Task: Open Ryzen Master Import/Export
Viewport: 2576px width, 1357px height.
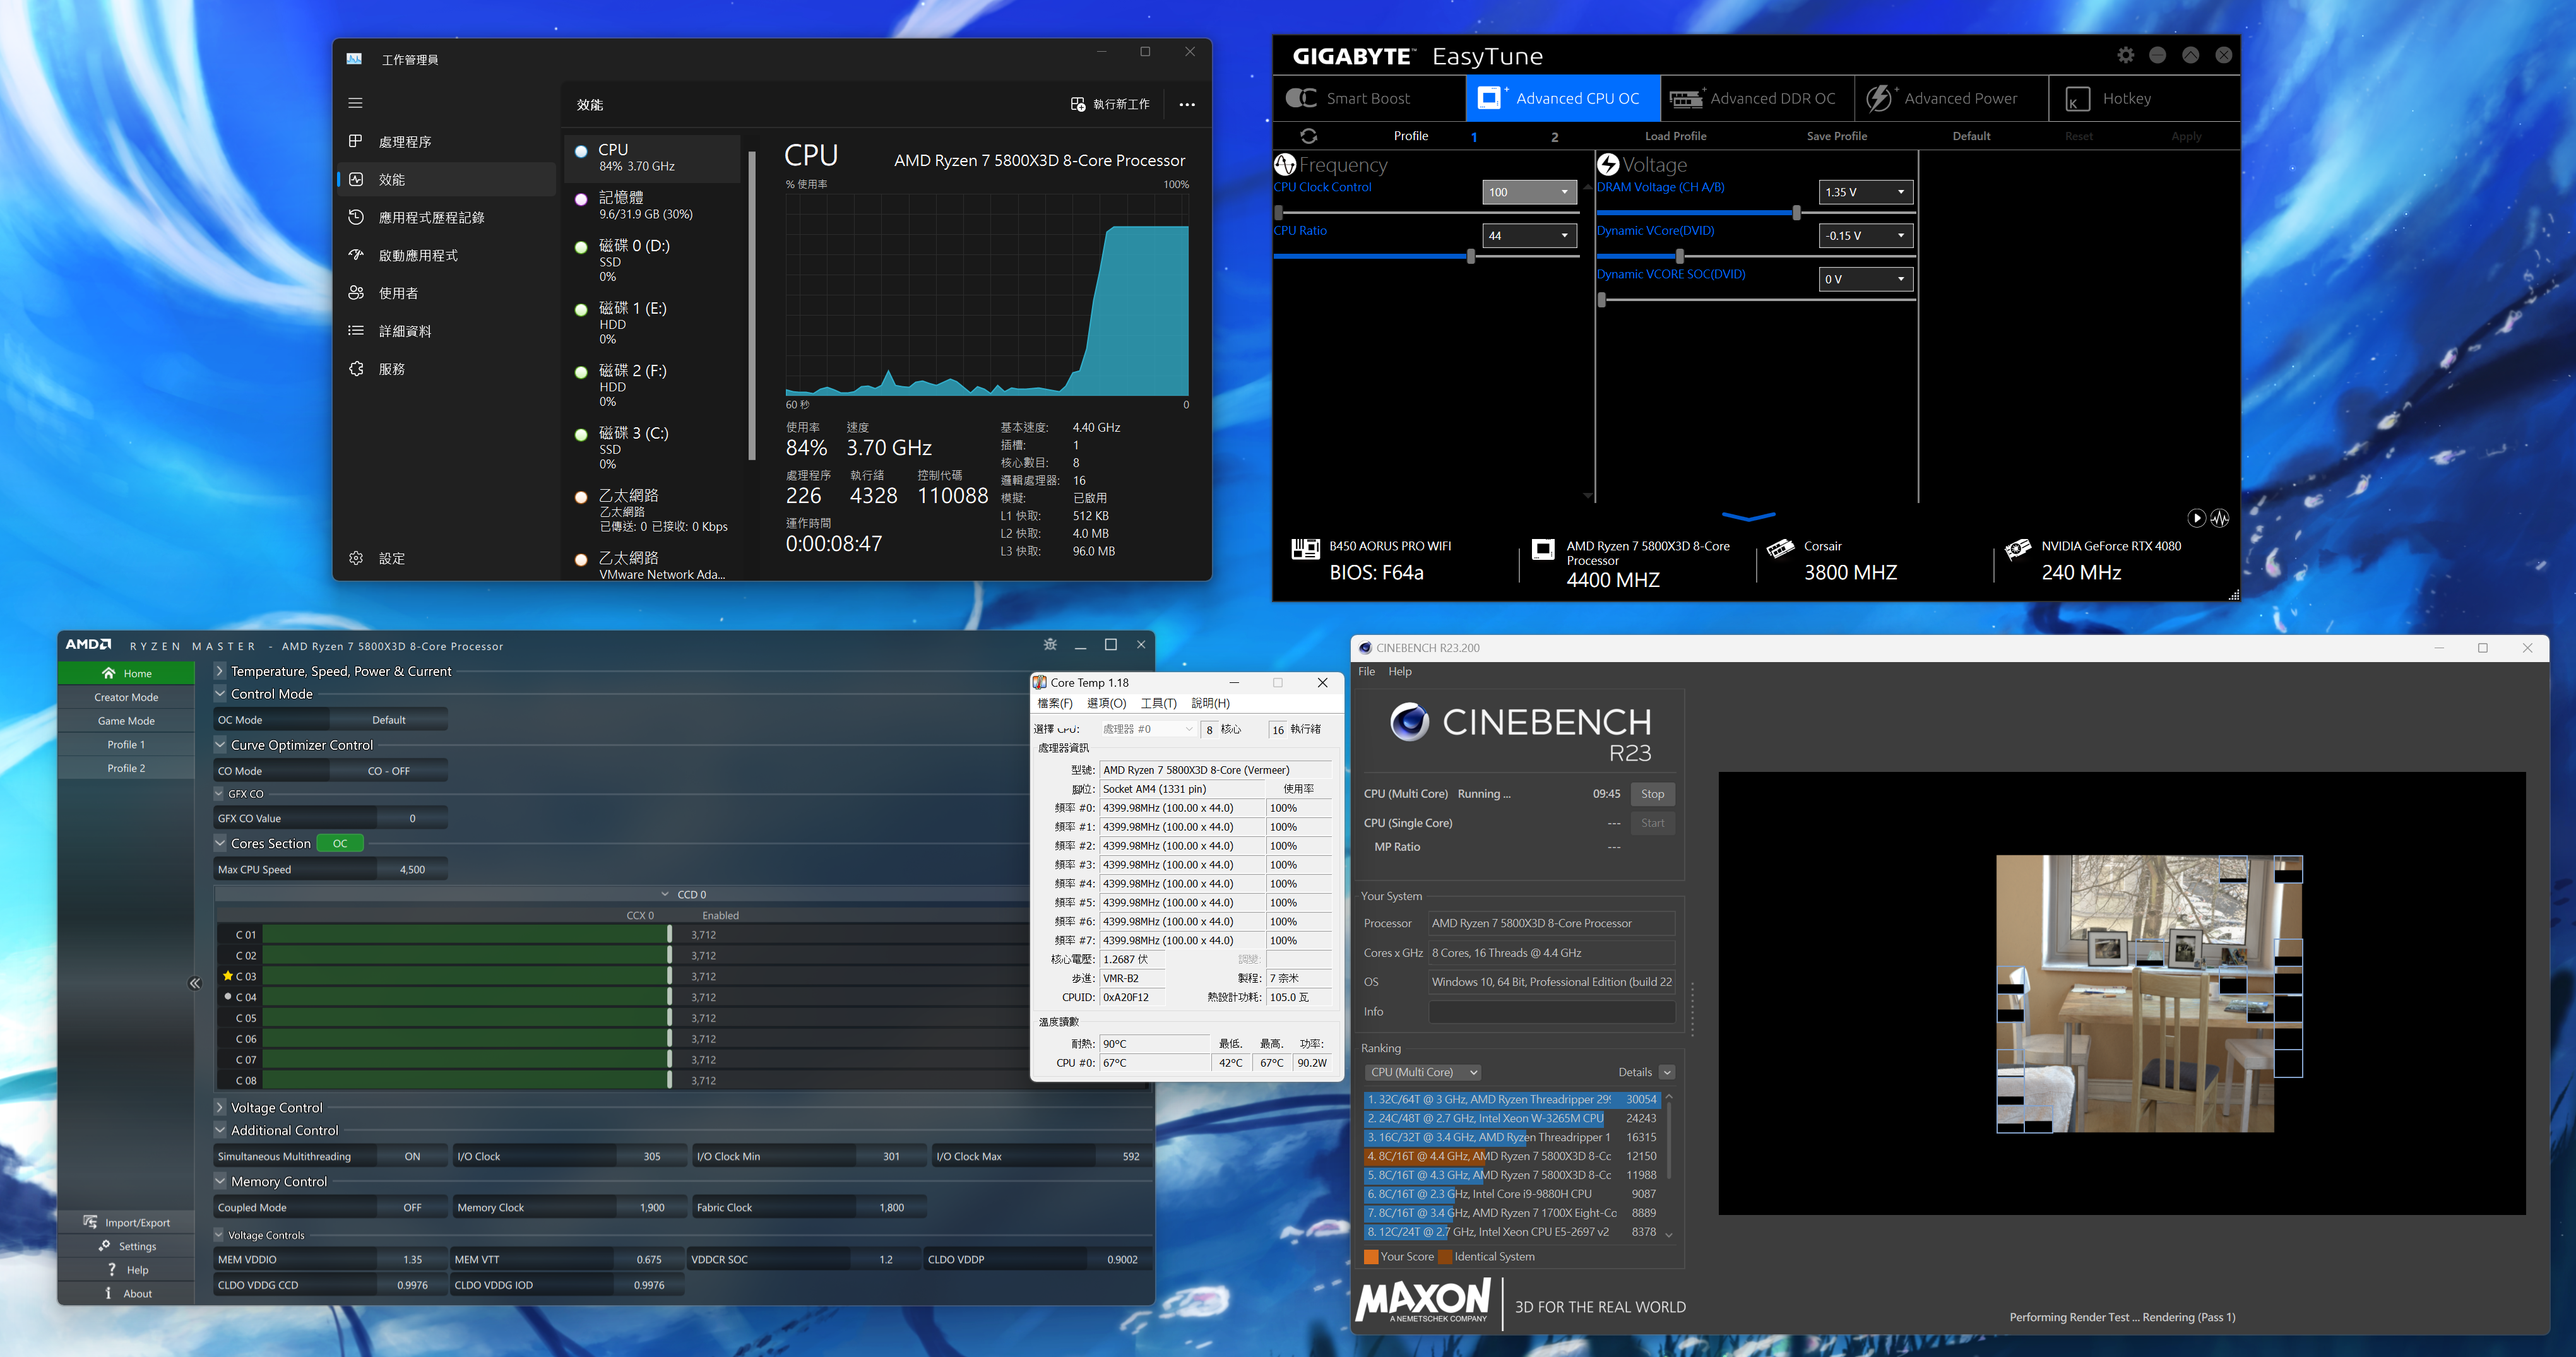Action: point(126,1222)
